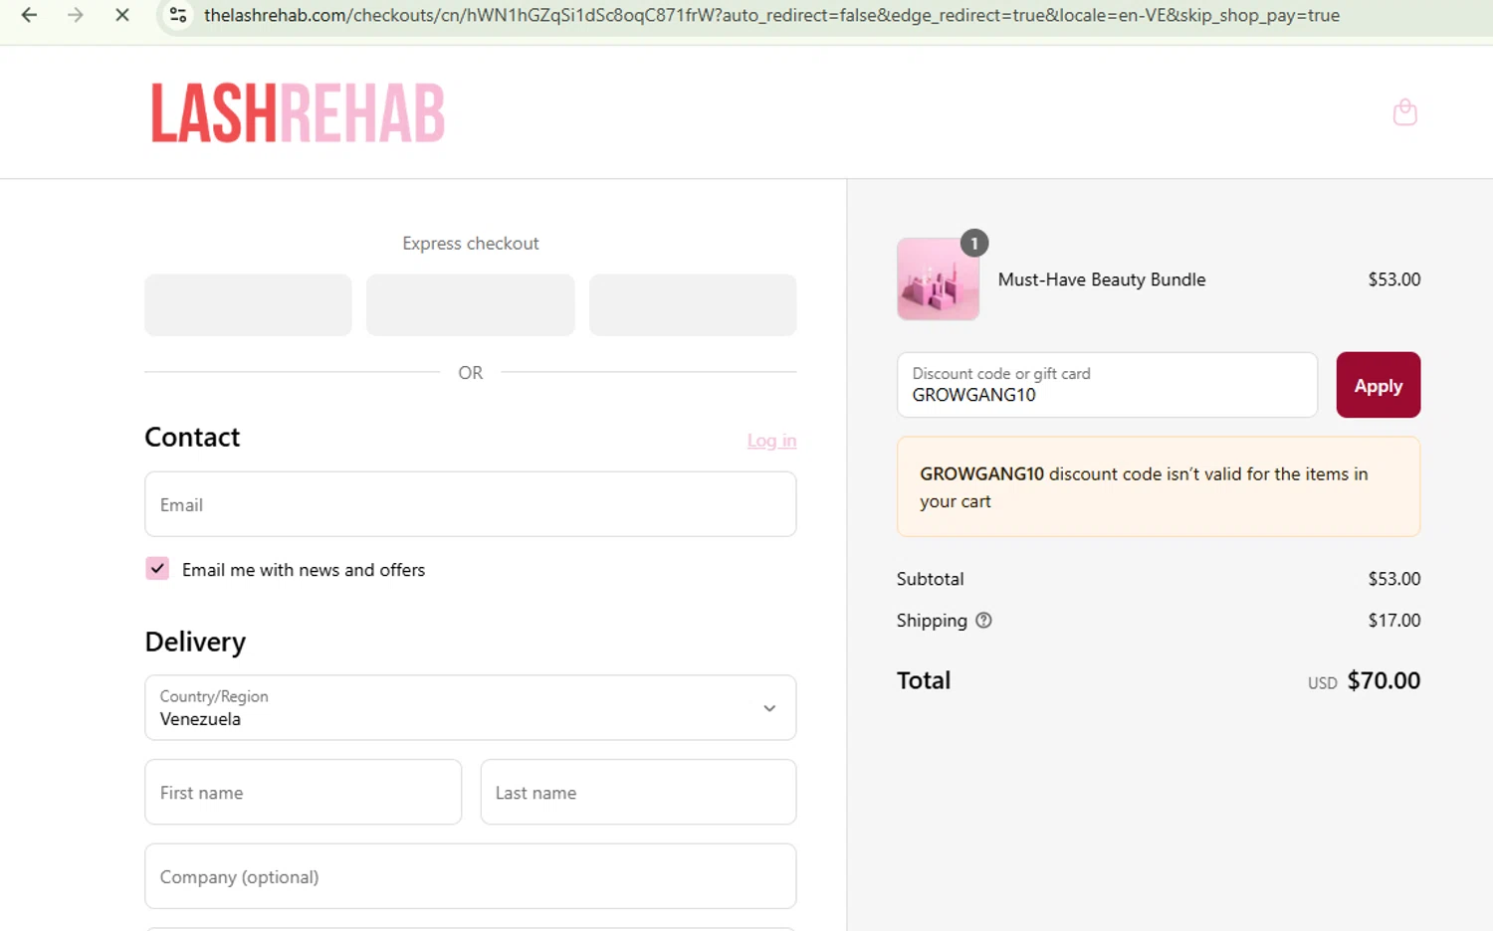Open the Log in link

point(771,441)
